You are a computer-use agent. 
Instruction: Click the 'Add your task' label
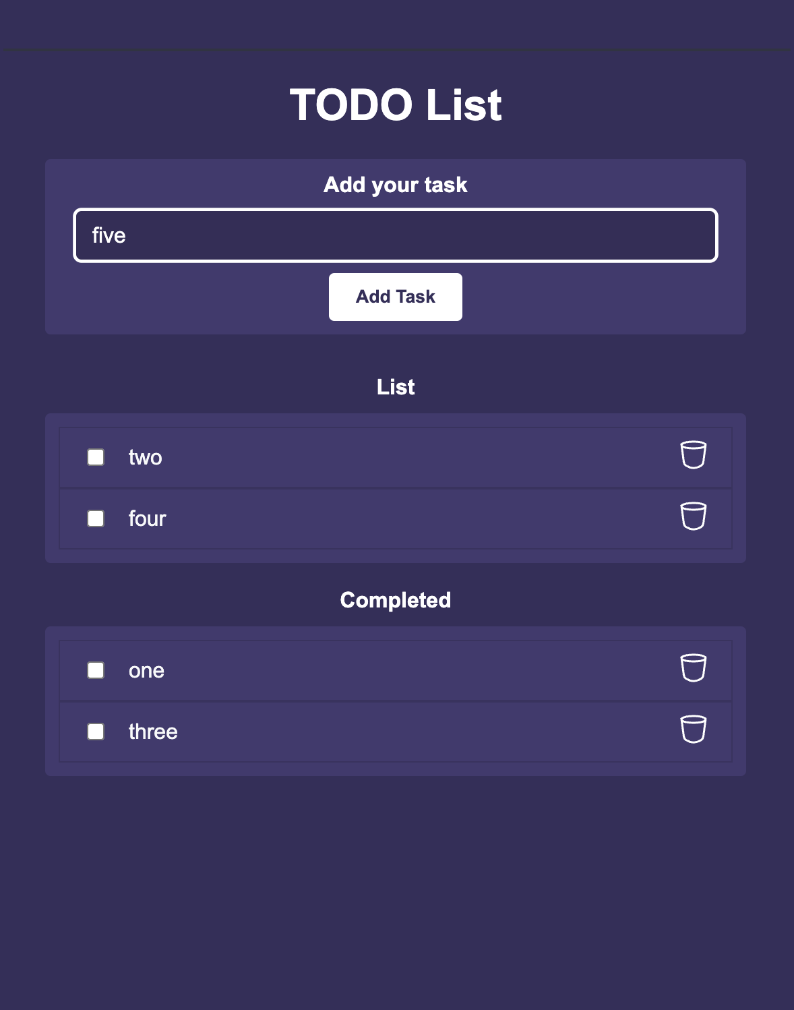pyautogui.click(x=396, y=185)
